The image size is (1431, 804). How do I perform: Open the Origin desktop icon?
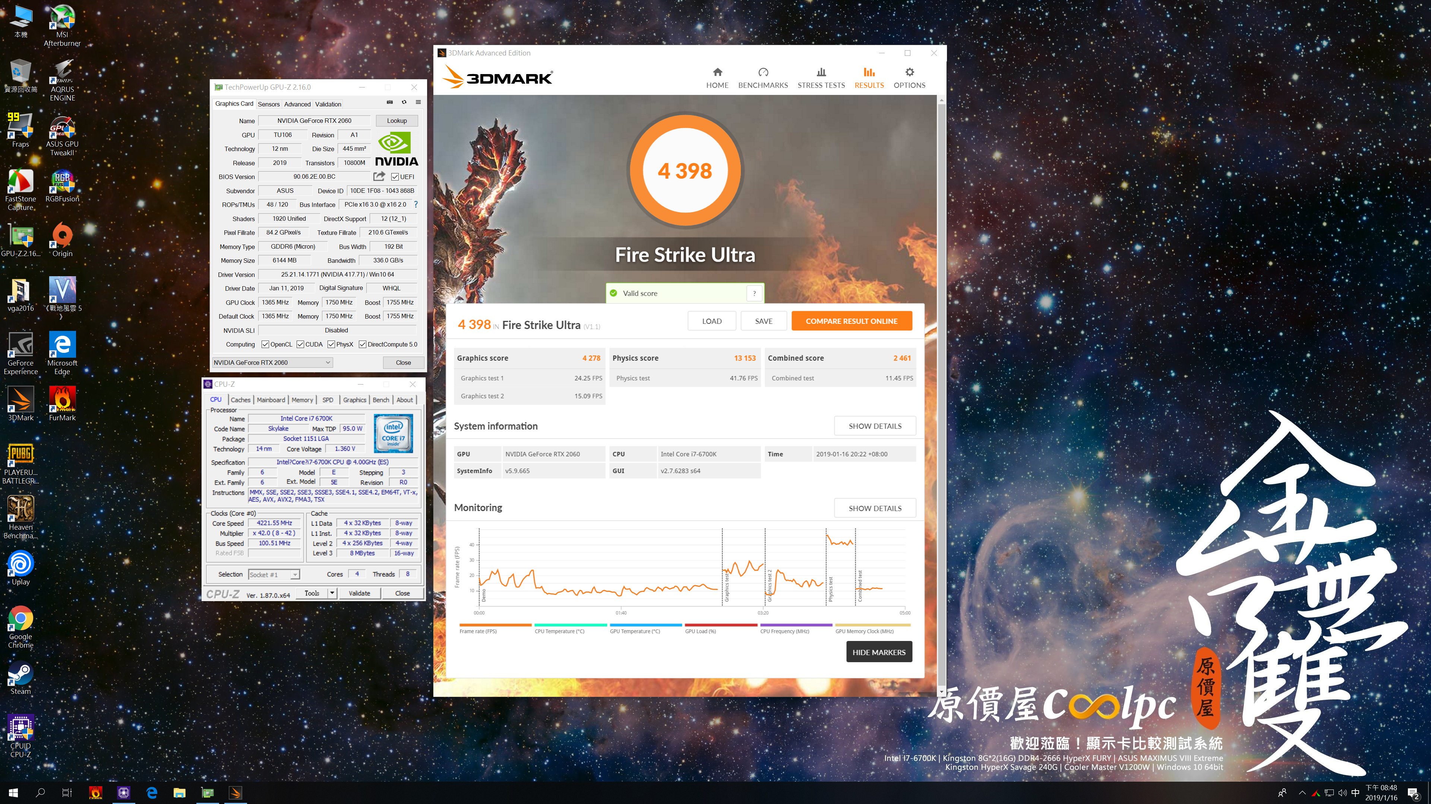pos(62,240)
